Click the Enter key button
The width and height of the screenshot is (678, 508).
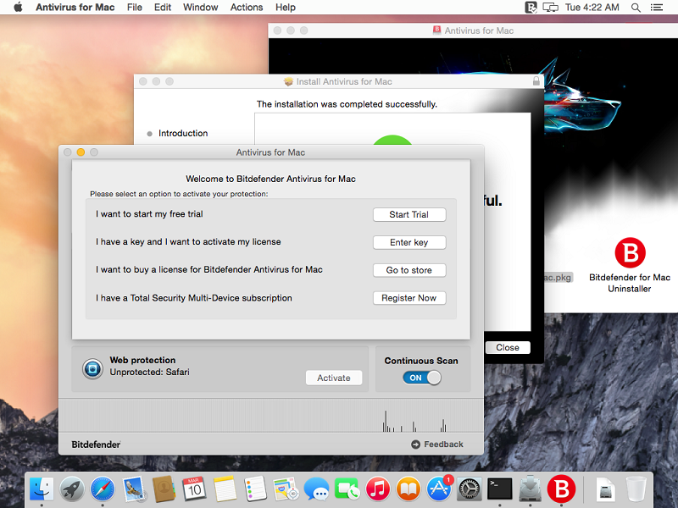409,242
